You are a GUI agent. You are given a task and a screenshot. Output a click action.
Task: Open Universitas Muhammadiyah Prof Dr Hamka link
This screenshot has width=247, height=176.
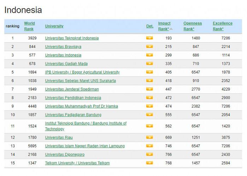point(82,106)
